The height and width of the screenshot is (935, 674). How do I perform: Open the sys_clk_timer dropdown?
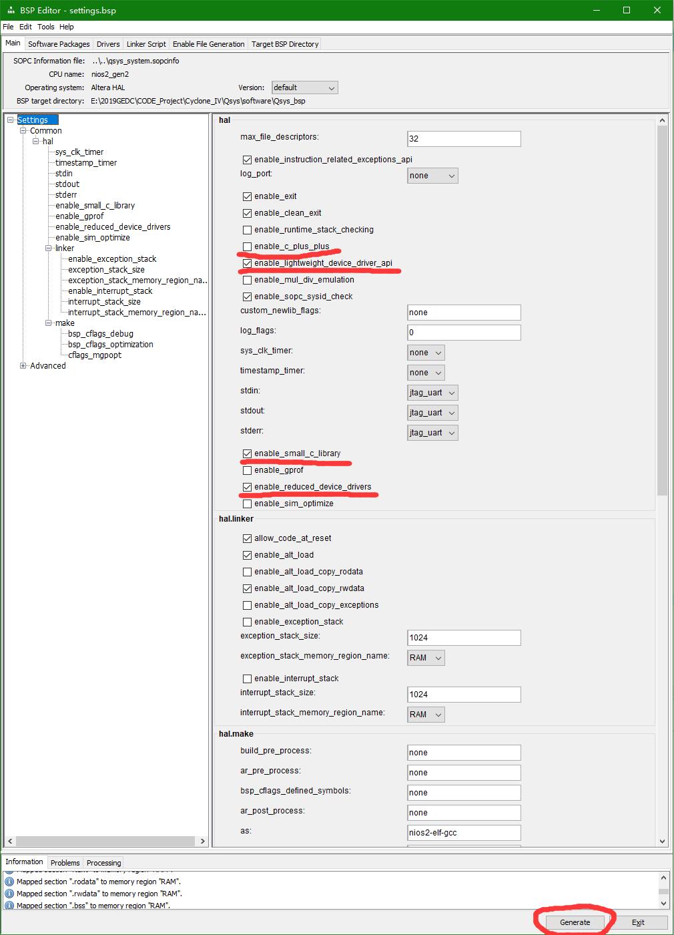click(426, 353)
